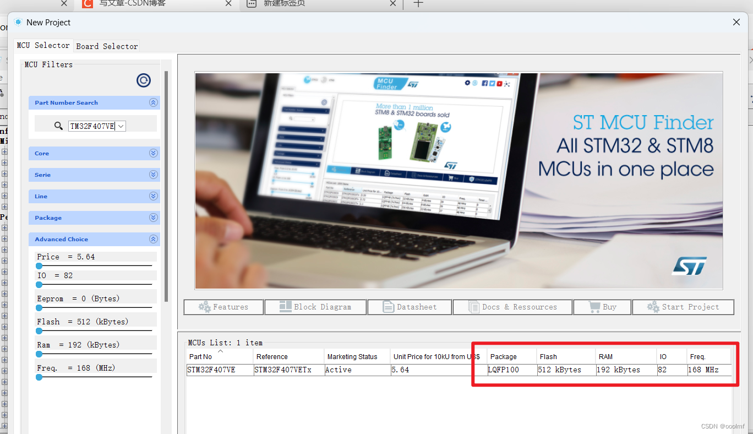Screen dimensions: 753x434
Task: Click the New Project window cube icon
Action: [18, 22]
